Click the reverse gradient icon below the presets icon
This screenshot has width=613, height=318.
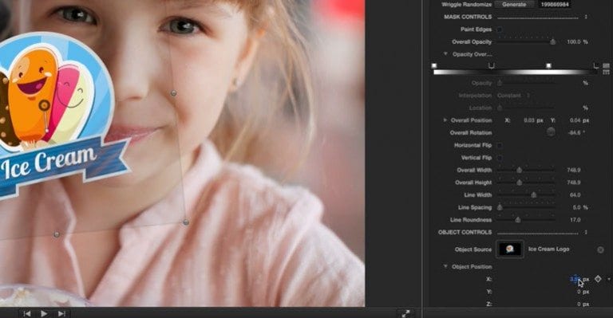click(x=606, y=73)
